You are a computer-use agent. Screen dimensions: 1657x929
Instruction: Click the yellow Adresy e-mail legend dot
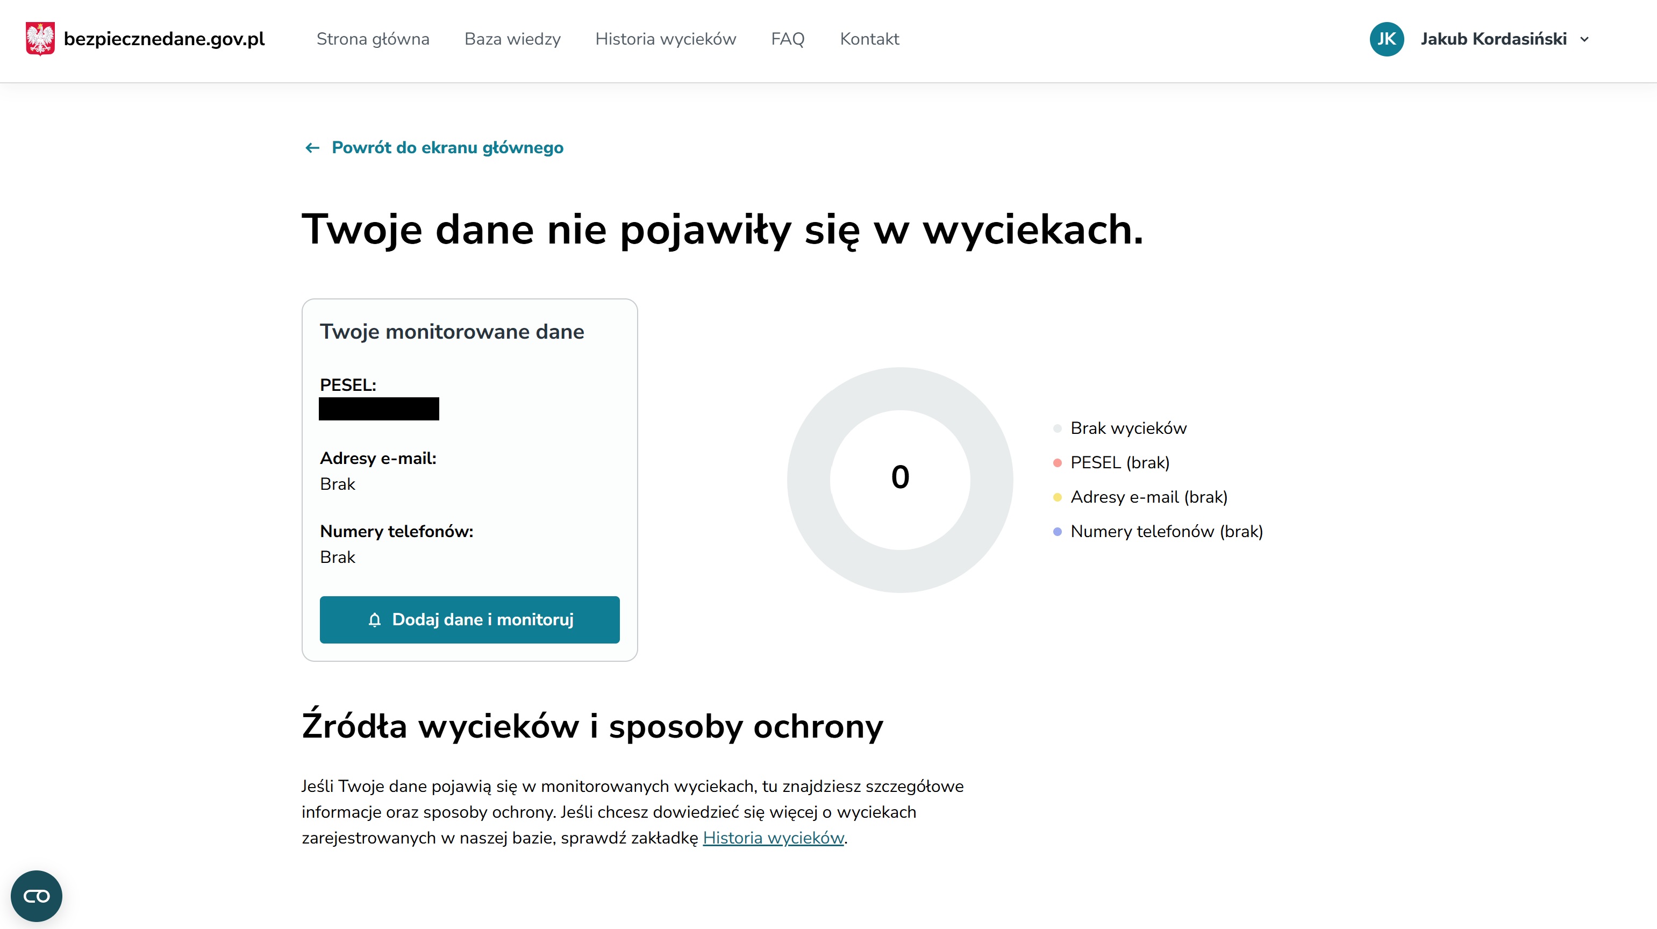1057,497
